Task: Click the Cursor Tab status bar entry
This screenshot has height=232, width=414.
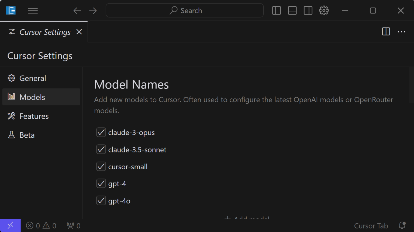Action: [x=371, y=226]
